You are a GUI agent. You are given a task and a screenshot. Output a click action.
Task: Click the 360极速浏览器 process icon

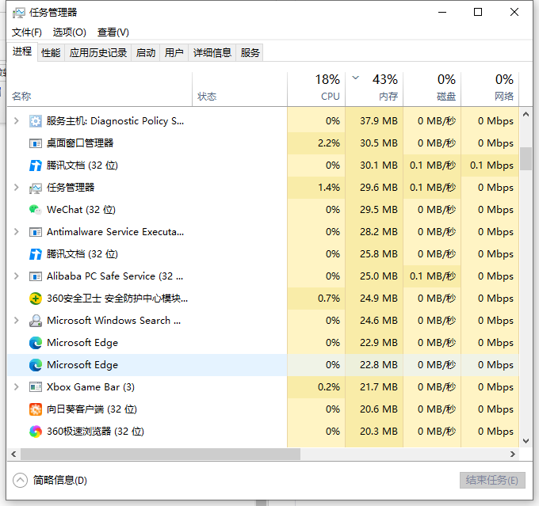pos(36,432)
